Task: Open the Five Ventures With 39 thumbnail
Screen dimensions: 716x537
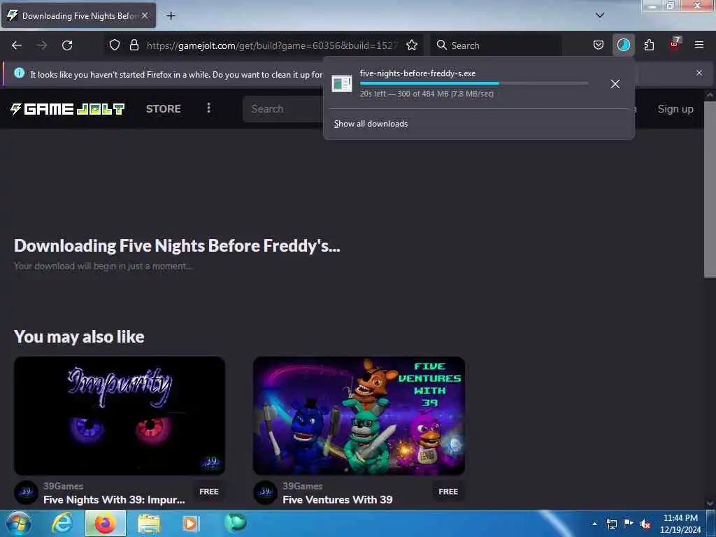Action: (x=359, y=416)
